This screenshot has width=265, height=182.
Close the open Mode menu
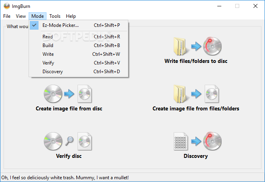coord(37,16)
